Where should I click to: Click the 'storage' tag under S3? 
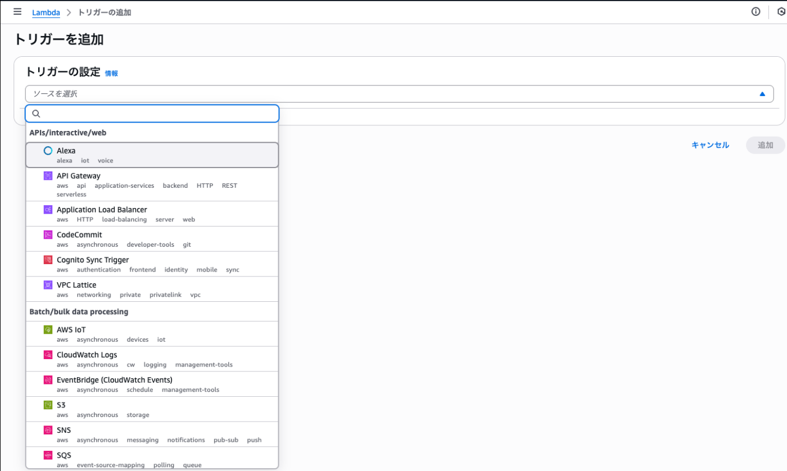click(138, 415)
